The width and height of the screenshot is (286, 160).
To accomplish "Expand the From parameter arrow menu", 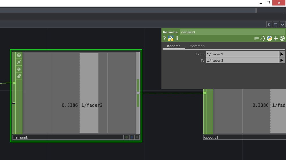I will point(282,54).
